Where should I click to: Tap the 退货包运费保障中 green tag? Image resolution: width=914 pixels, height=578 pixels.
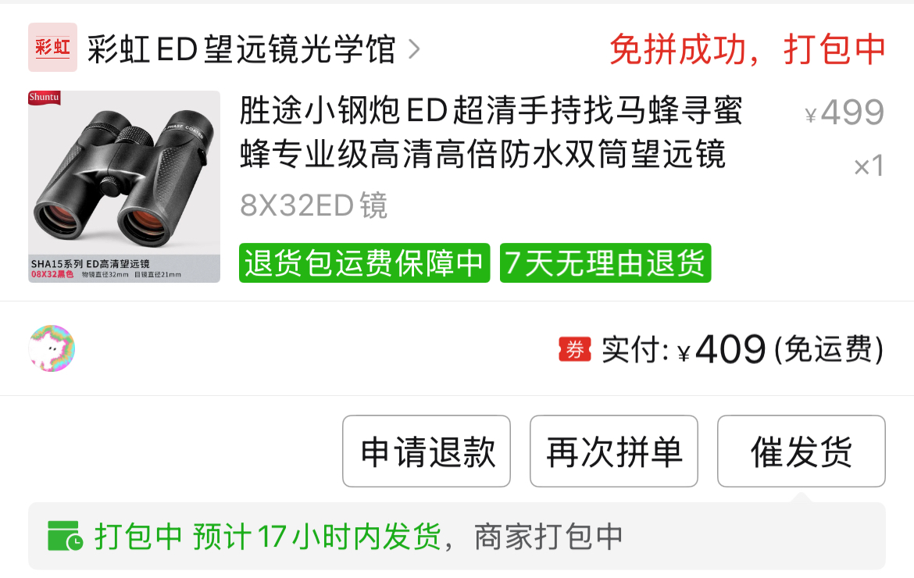pos(364,262)
